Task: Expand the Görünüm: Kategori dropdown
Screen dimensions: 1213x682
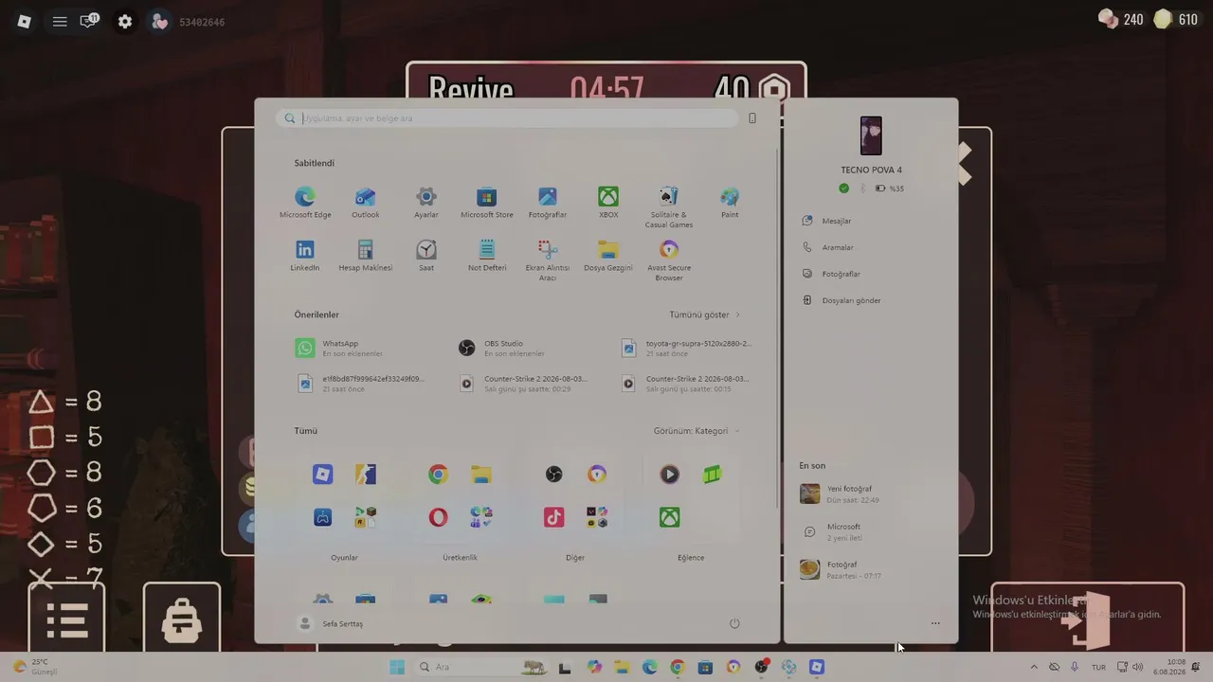Action: point(697,431)
